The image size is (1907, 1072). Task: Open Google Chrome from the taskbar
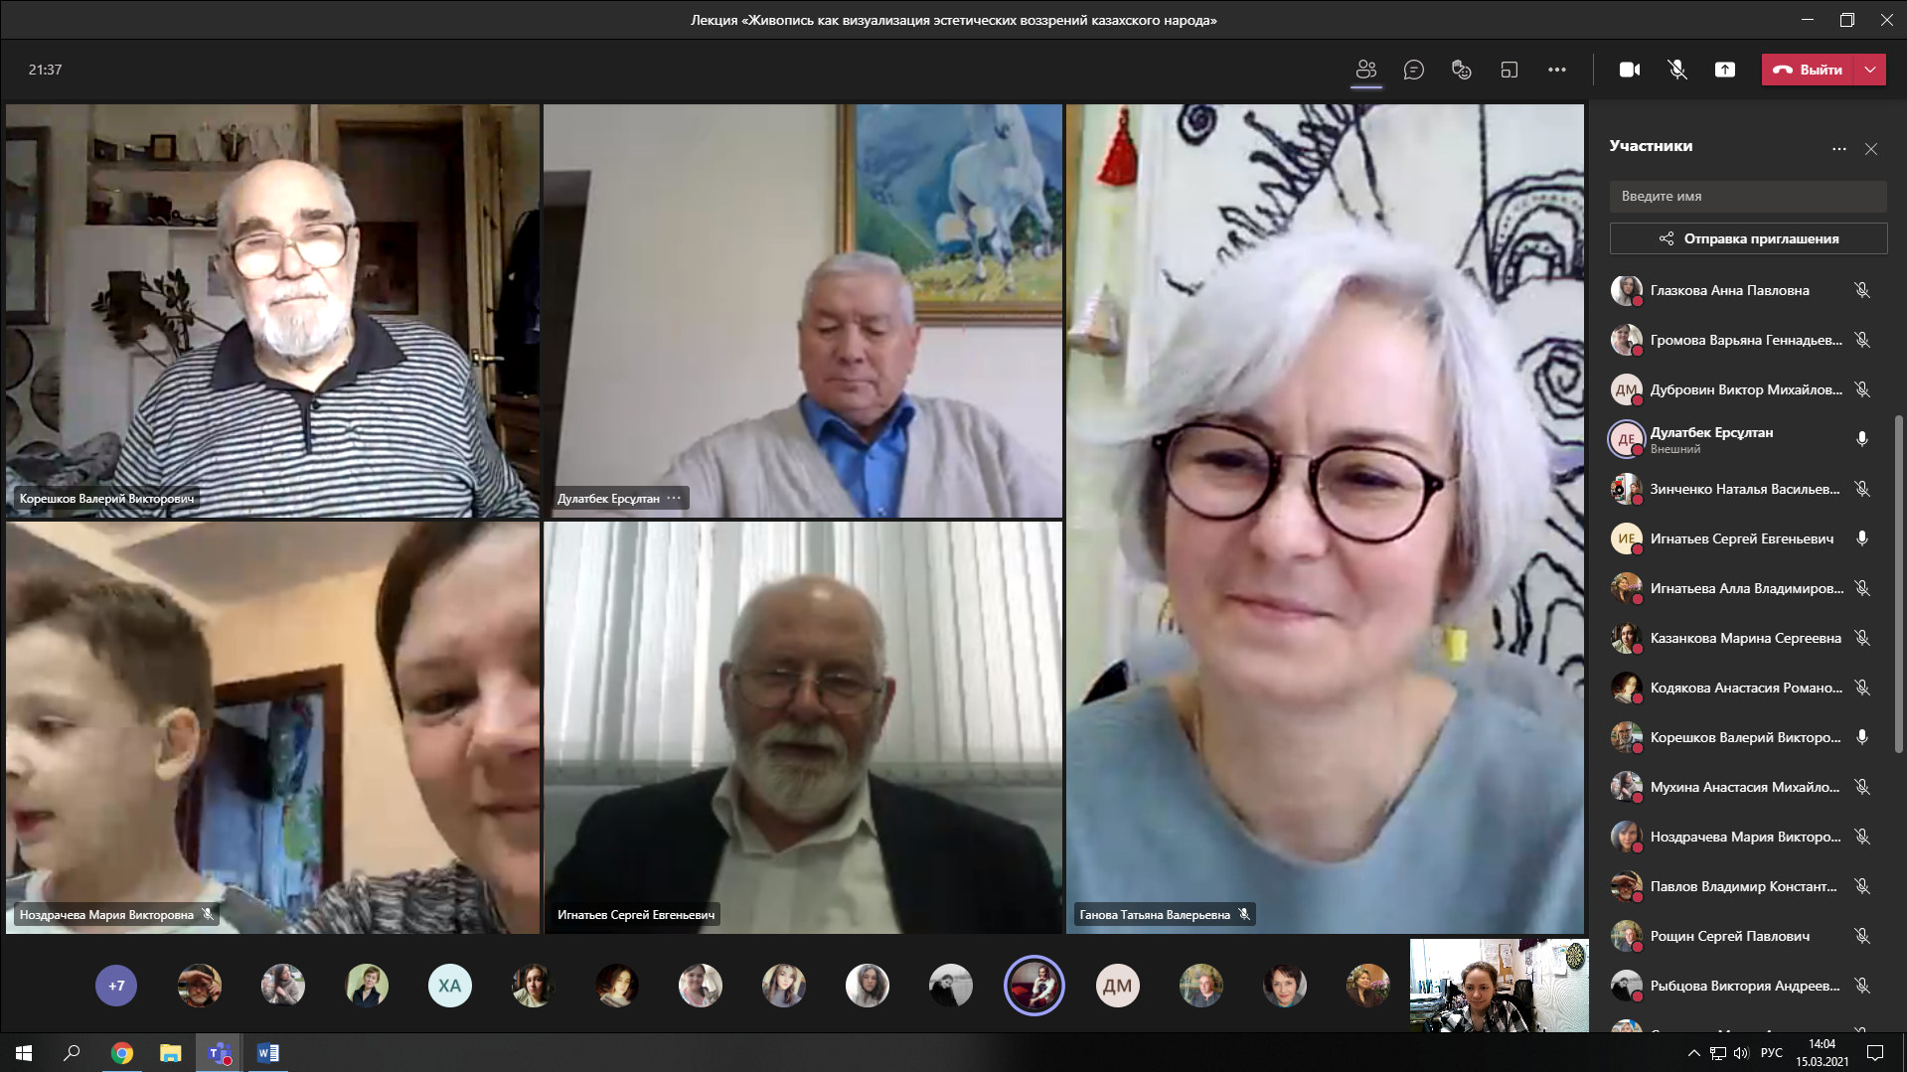click(x=122, y=1053)
